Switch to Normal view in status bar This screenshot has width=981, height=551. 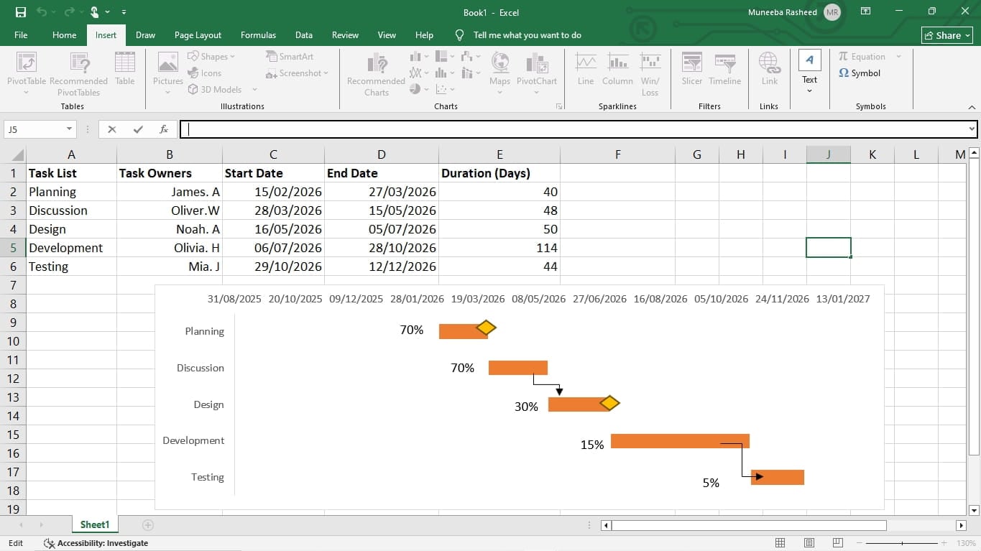tap(780, 543)
